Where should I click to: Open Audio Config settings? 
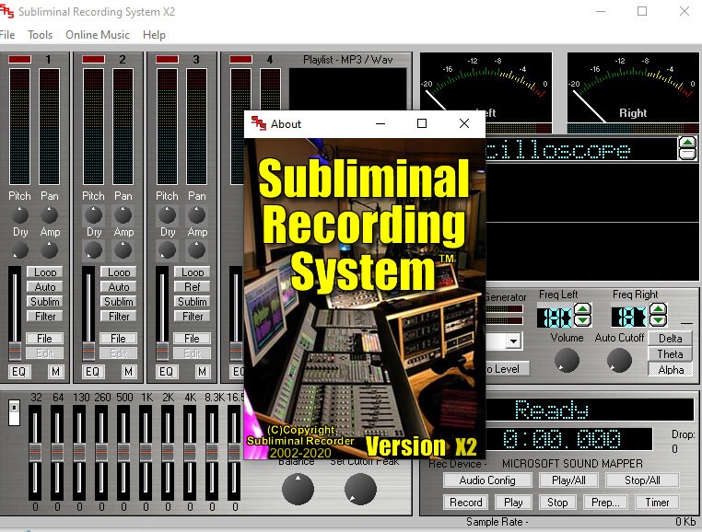[x=487, y=480]
